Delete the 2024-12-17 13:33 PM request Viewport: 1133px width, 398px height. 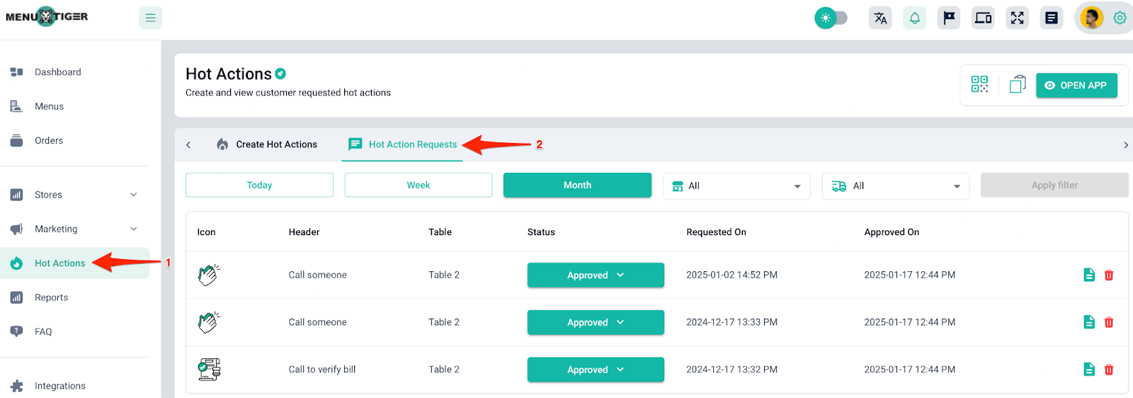pyautogui.click(x=1109, y=322)
